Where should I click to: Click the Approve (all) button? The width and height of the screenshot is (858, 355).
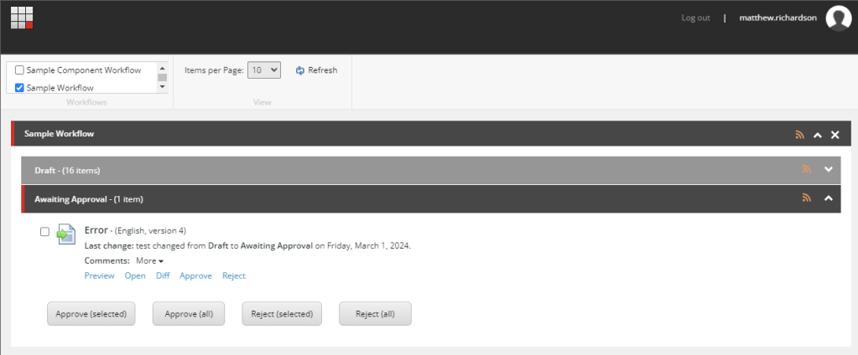[x=189, y=314]
